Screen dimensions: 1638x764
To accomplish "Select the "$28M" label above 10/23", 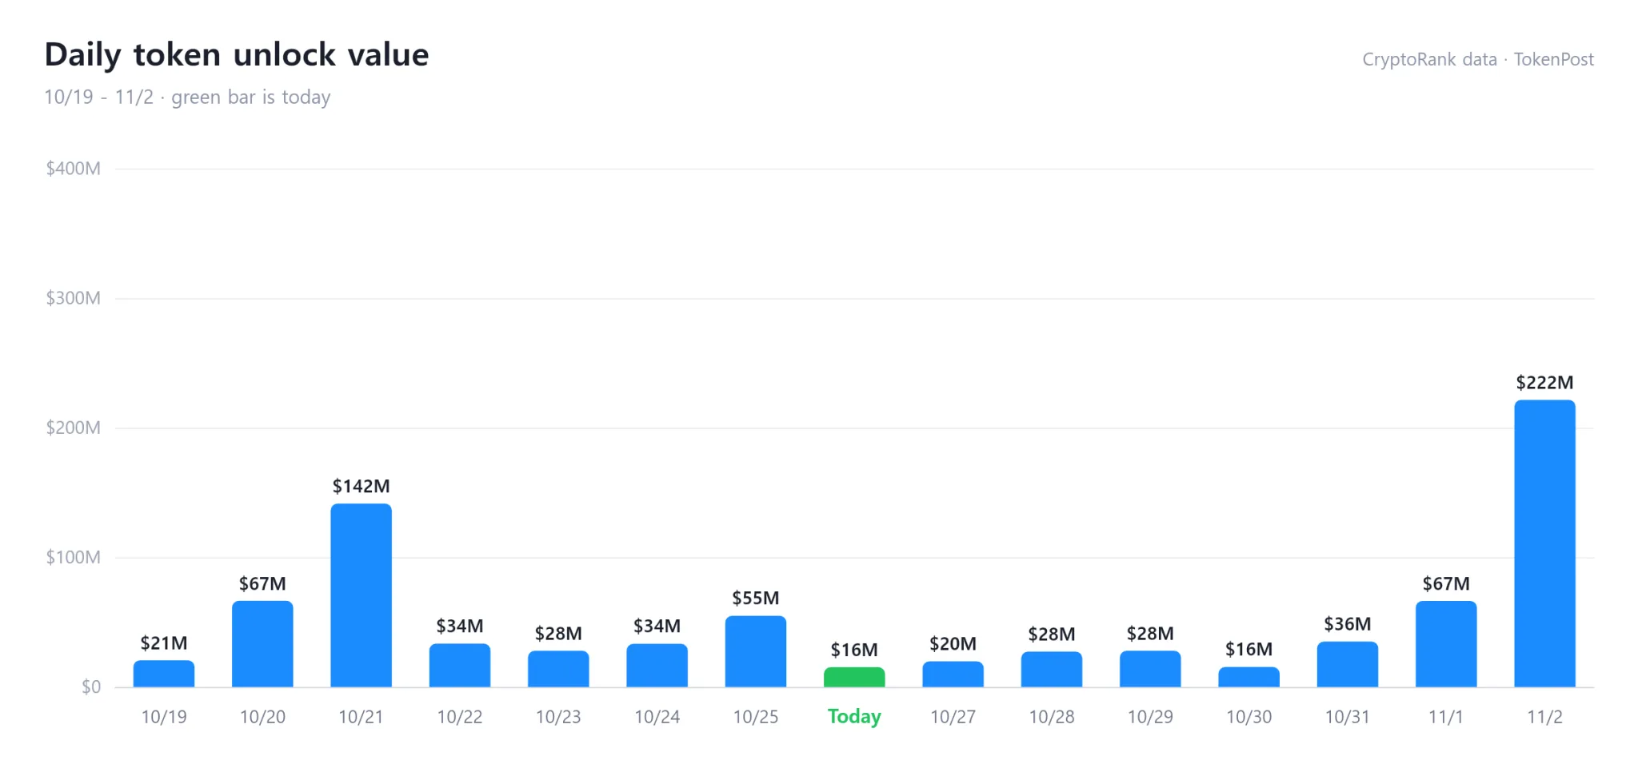I will coord(558,634).
